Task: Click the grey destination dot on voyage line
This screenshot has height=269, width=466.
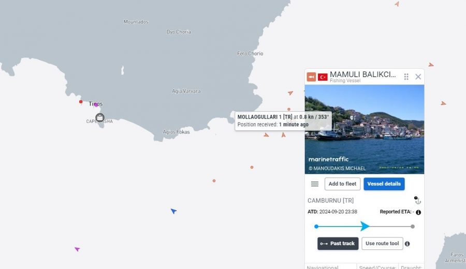Action: tap(413, 227)
